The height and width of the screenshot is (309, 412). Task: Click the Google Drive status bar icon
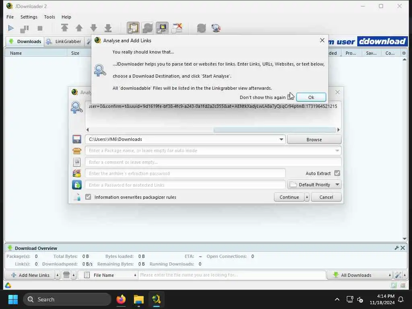[x=8, y=285]
